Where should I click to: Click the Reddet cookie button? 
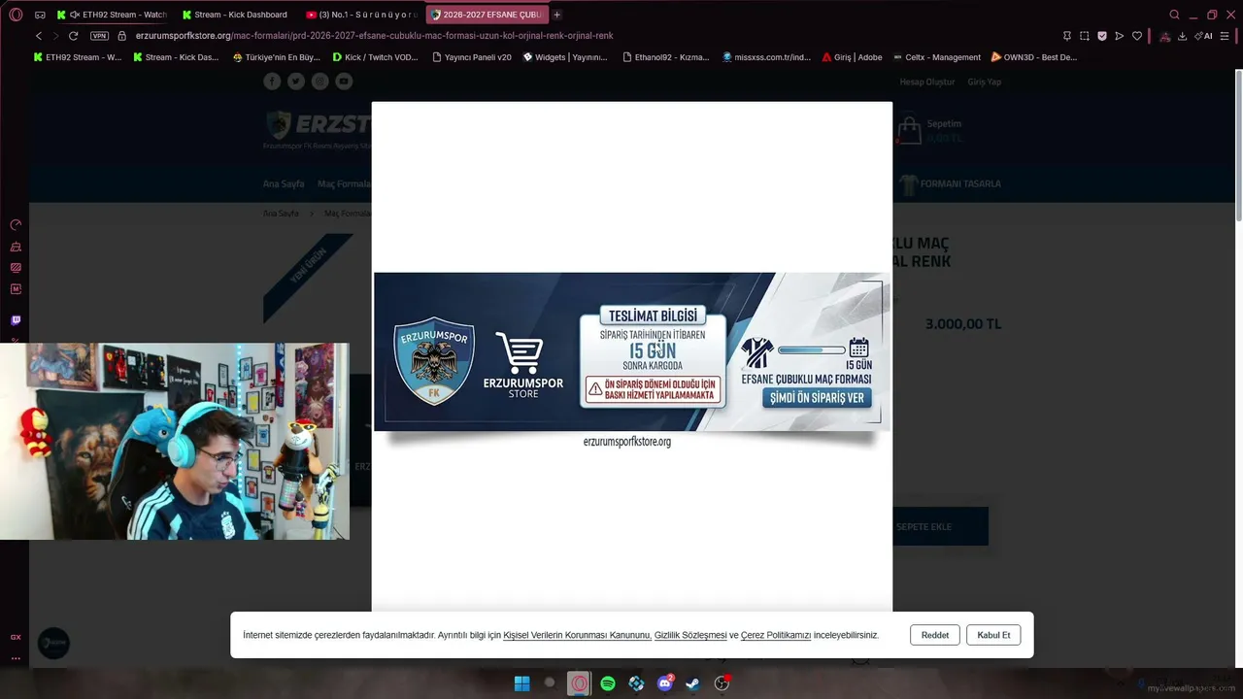point(935,635)
